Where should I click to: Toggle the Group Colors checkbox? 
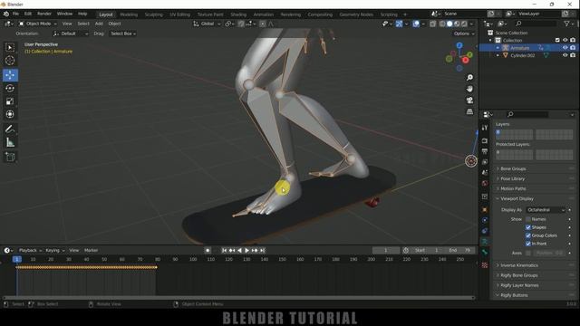tap(528, 235)
